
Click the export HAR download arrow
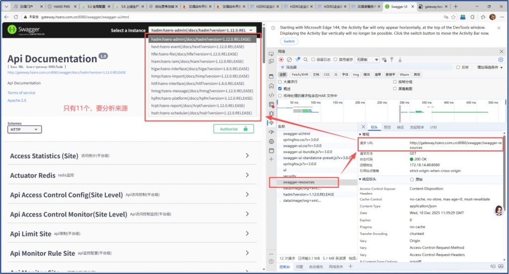400,60
